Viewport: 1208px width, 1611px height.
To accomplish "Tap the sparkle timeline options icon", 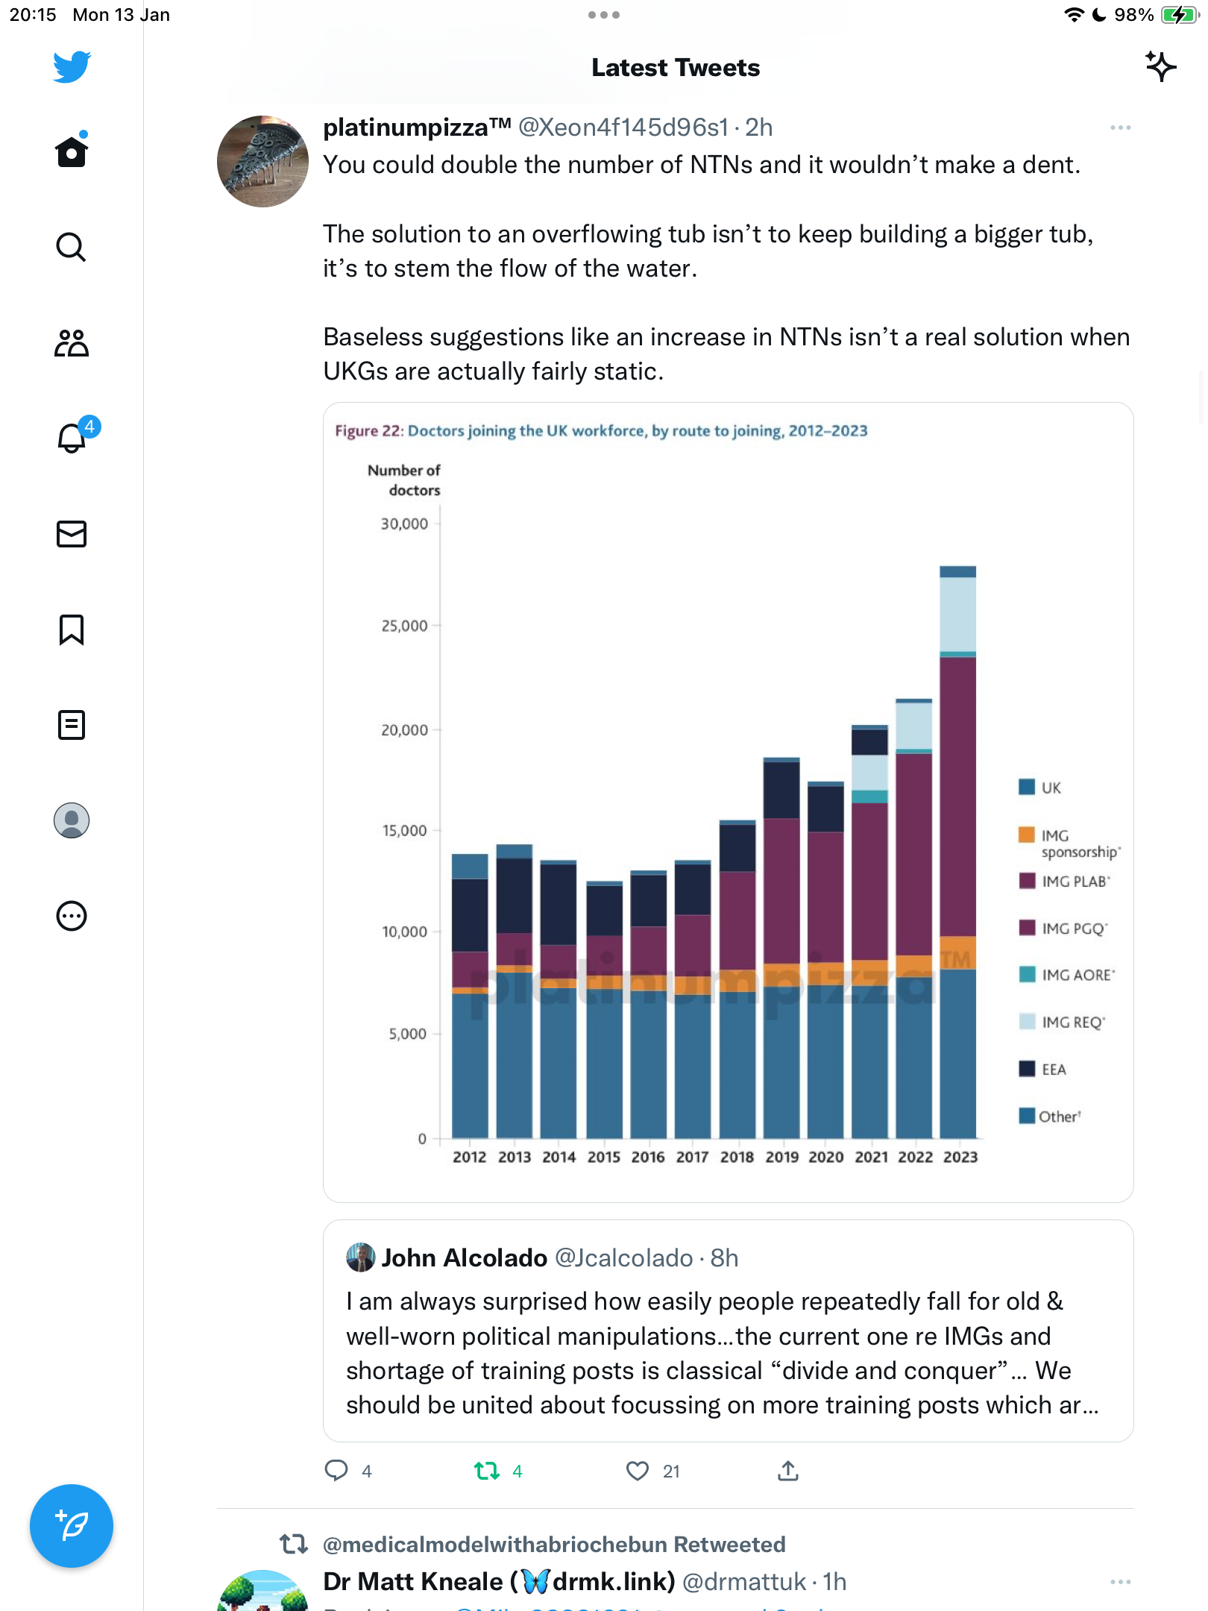I will (1160, 67).
